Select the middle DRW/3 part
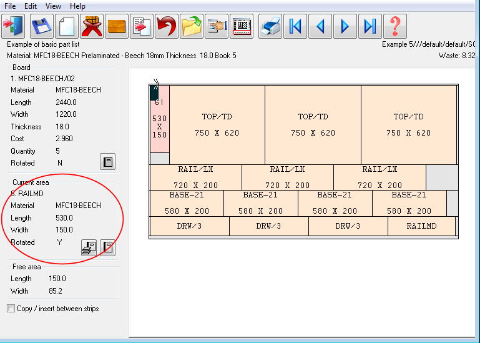Viewport: 480px width, 343px height. point(268,226)
